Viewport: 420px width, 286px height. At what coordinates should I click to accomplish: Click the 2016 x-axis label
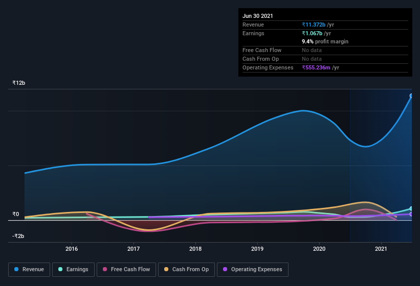72,249
